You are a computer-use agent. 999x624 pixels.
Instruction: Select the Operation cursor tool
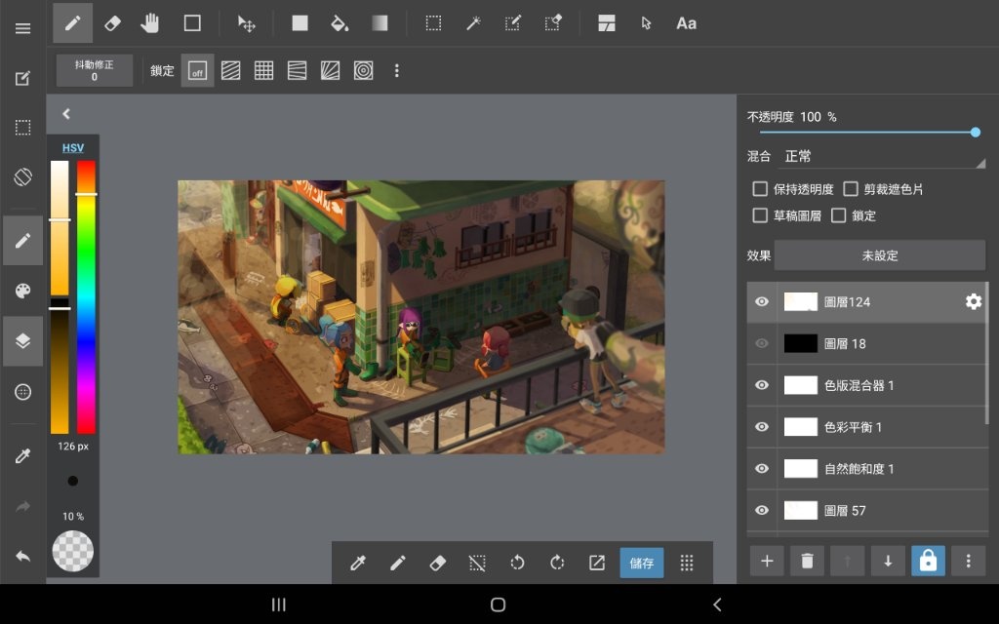(x=646, y=23)
